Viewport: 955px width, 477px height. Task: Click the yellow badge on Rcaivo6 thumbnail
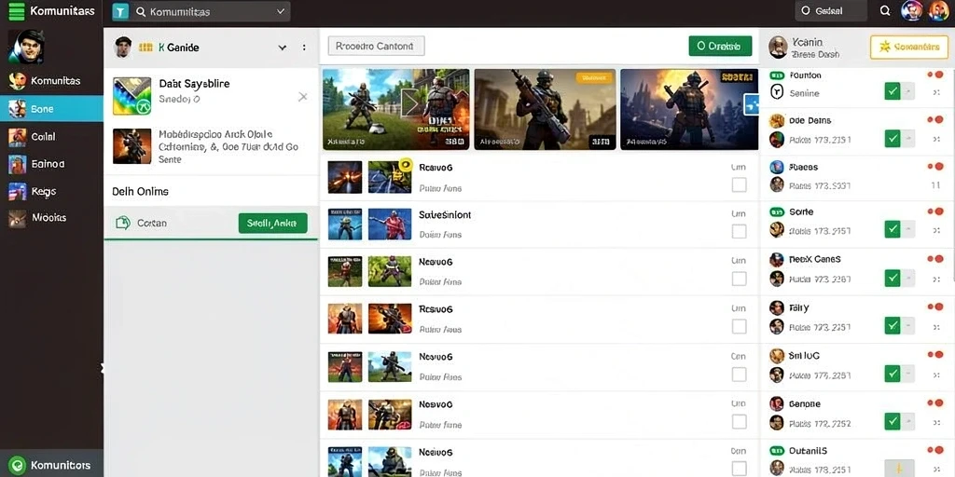(x=406, y=164)
